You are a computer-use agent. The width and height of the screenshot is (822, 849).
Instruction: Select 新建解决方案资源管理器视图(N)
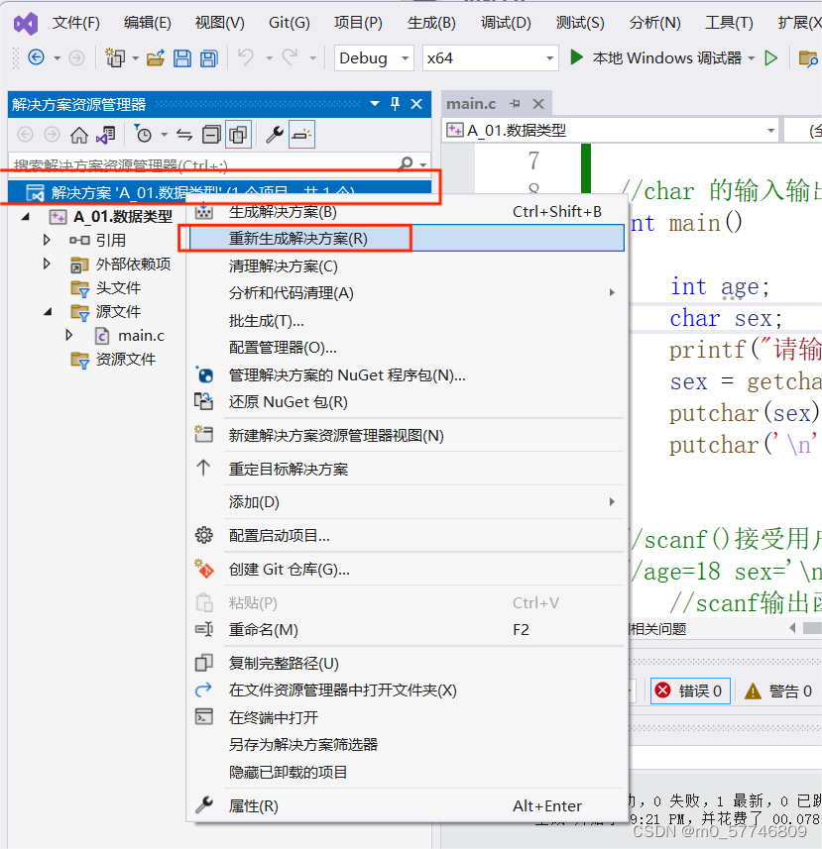click(407, 435)
